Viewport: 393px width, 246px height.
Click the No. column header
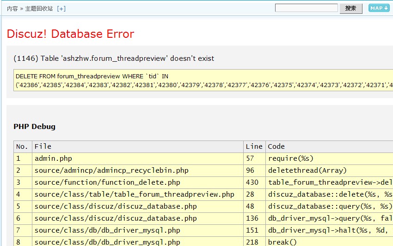(x=23, y=146)
